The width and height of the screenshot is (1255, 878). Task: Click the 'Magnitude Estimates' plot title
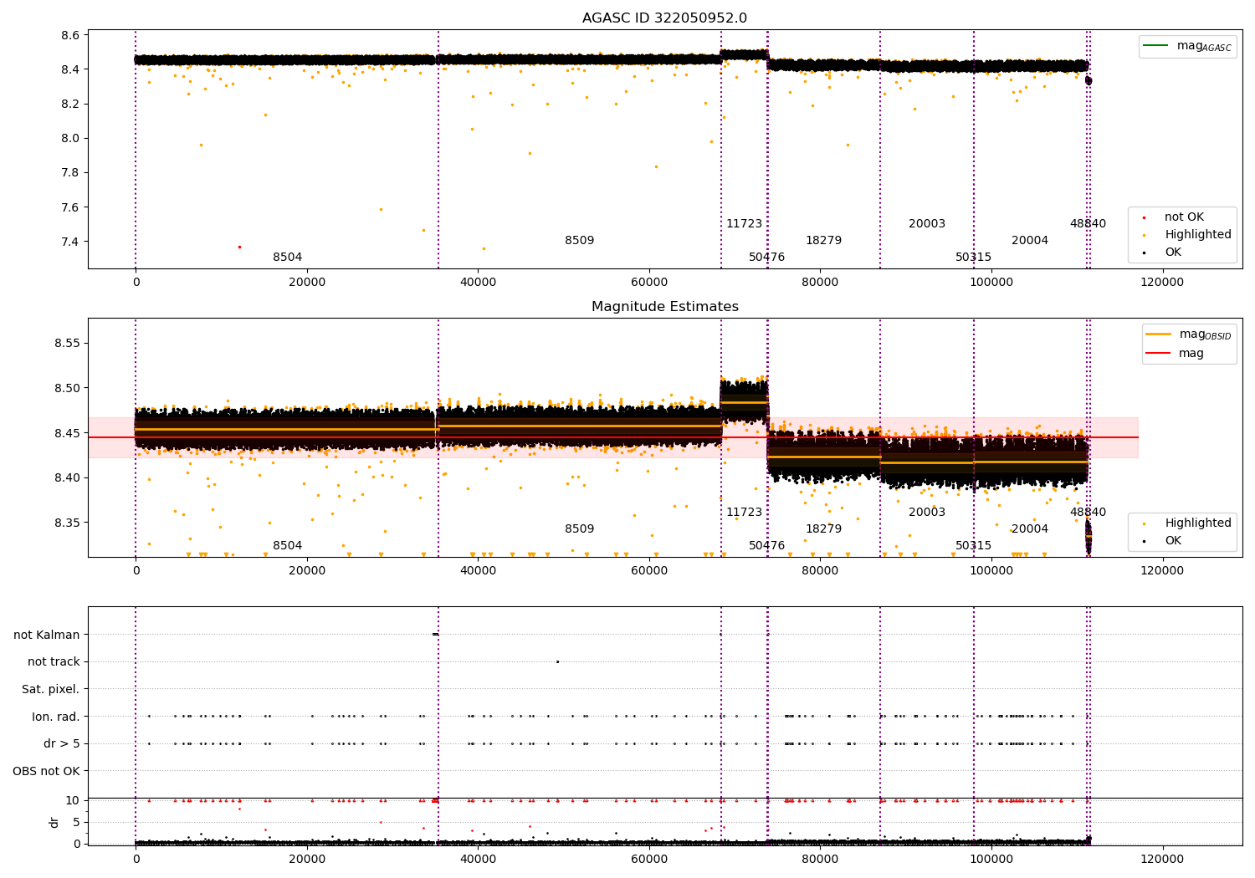(x=664, y=307)
